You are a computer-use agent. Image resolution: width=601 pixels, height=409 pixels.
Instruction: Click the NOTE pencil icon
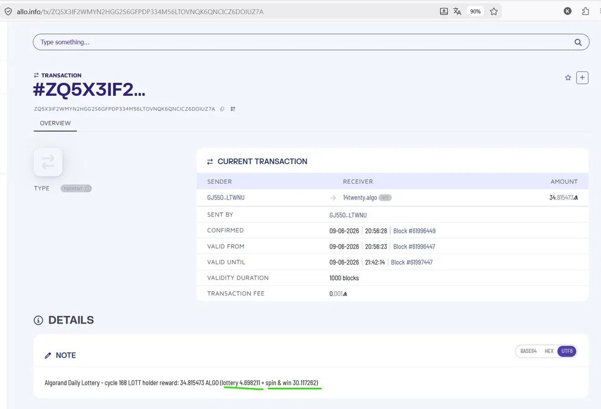48,355
